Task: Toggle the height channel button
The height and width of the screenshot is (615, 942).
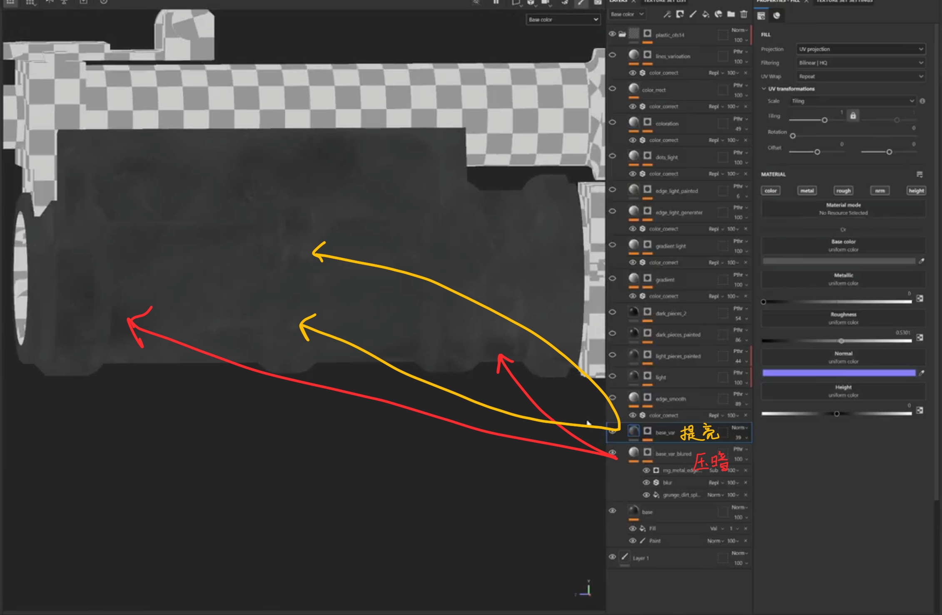Action: (916, 190)
